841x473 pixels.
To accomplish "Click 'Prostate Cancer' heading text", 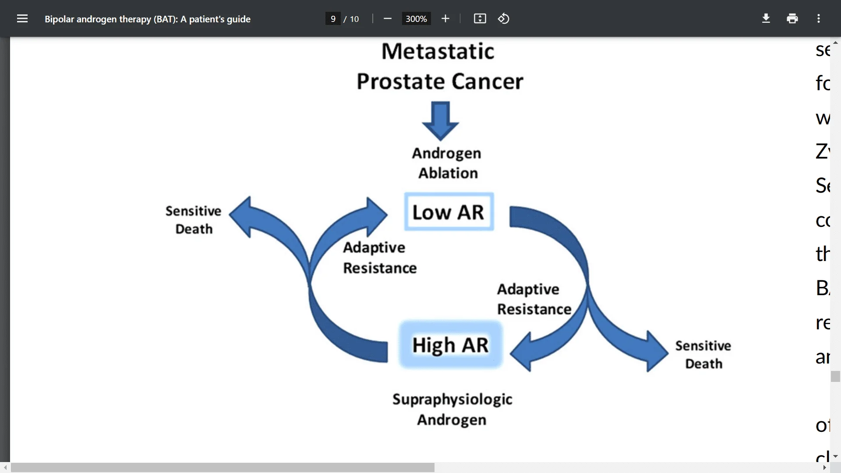I will point(440,81).
